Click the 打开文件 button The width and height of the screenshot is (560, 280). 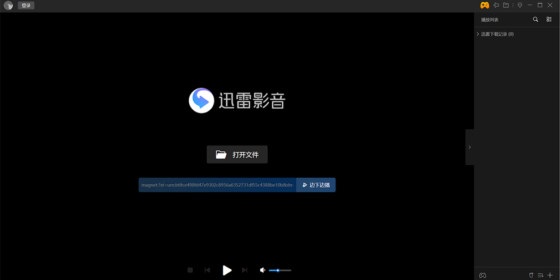point(237,155)
